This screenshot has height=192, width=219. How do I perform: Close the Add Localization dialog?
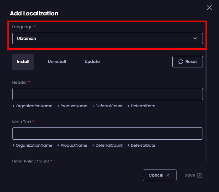[x=209, y=8]
